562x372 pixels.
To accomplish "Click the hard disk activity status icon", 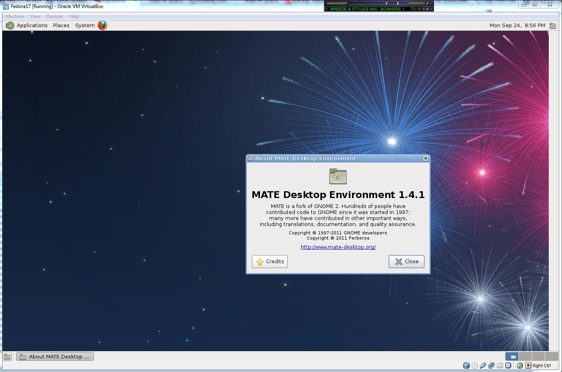I will click(x=466, y=365).
